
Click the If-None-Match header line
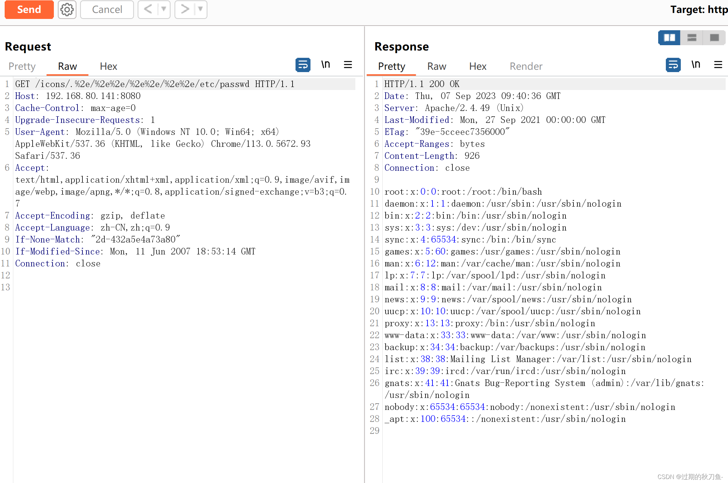(98, 240)
